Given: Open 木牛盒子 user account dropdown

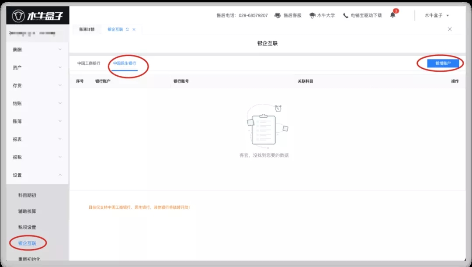Looking at the screenshot, I should [x=437, y=15].
